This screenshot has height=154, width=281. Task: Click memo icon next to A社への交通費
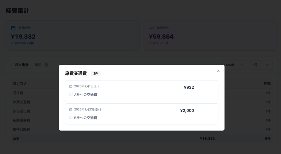pos(71,95)
